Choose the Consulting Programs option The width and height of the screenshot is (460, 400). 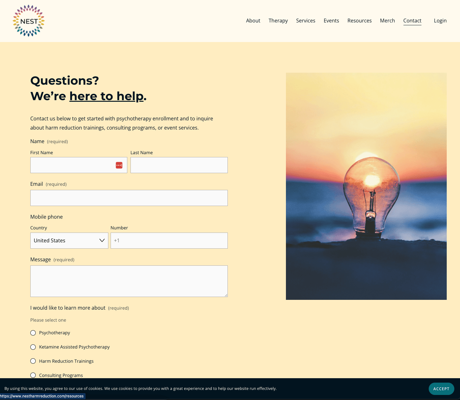(33, 375)
